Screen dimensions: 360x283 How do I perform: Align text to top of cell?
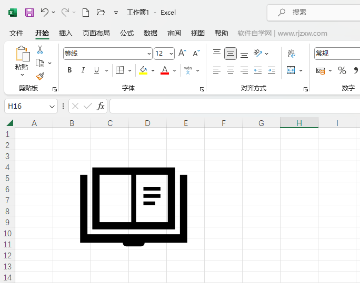pyautogui.click(x=217, y=53)
